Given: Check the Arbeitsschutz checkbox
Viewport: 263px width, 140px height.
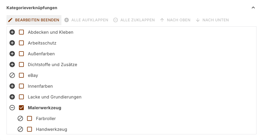Looking at the screenshot, I should click(21, 43).
